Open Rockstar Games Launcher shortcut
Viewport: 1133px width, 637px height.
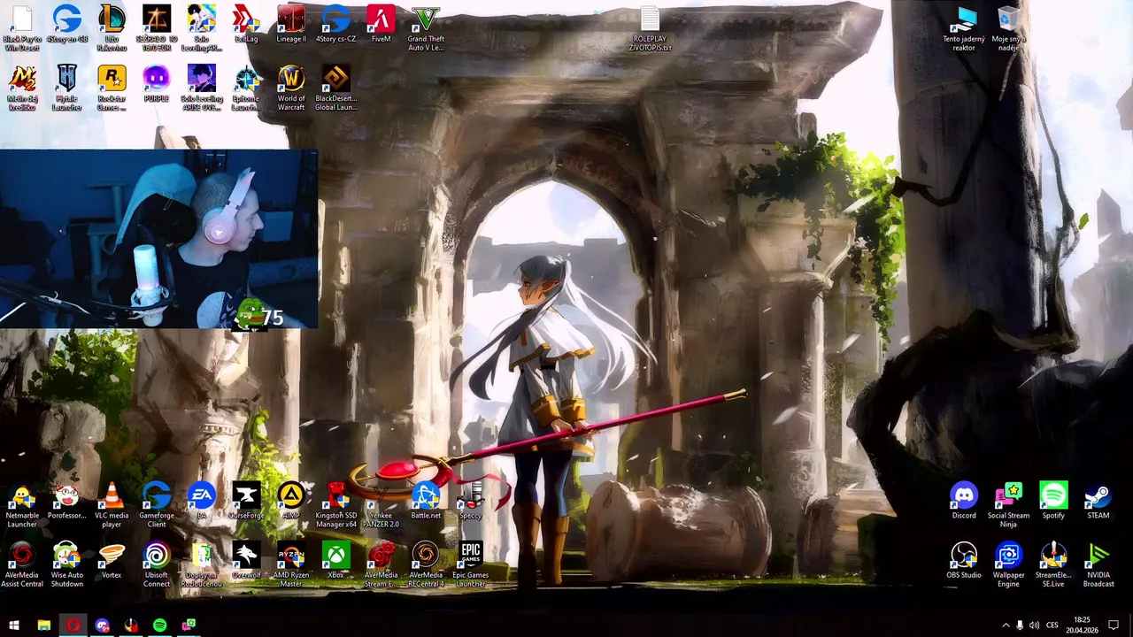112,88
